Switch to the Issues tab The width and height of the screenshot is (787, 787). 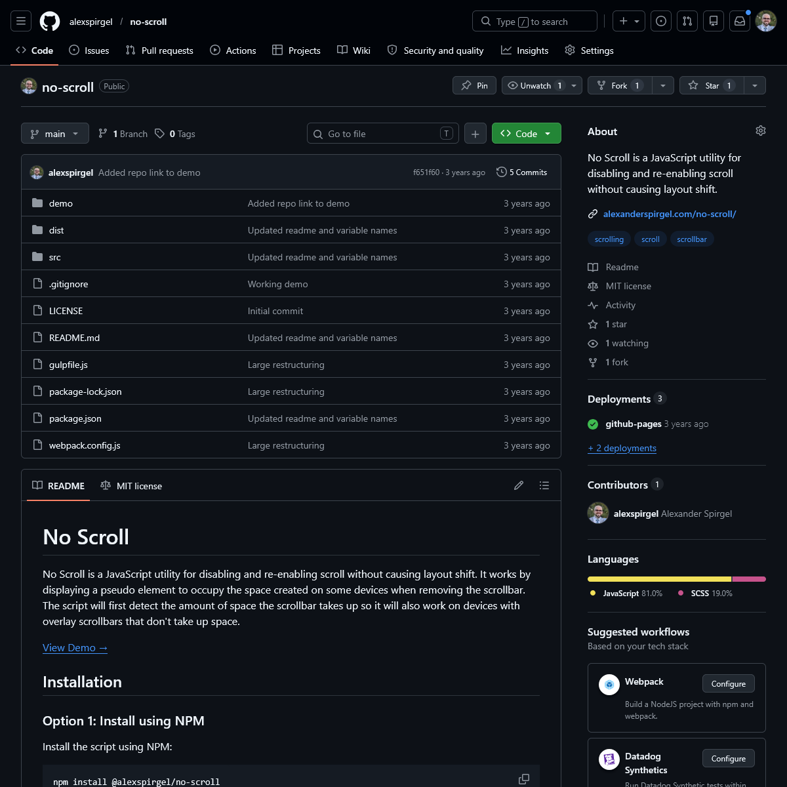pos(89,50)
